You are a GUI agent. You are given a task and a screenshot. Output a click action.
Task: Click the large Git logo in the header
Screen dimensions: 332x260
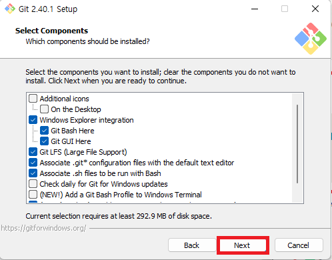click(x=311, y=39)
